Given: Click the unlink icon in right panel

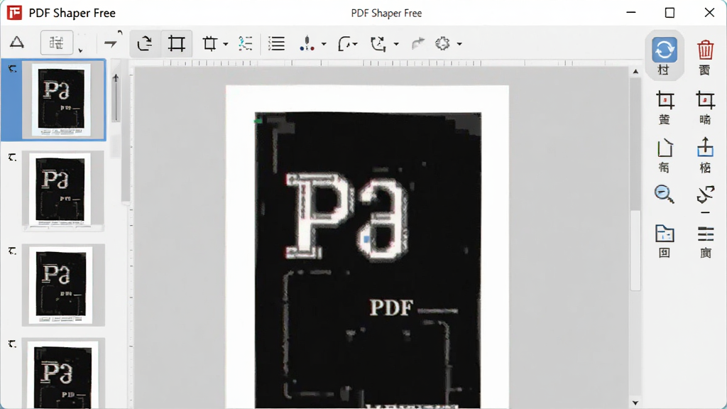Looking at the screenshot, I should click(x=705, y=195).
